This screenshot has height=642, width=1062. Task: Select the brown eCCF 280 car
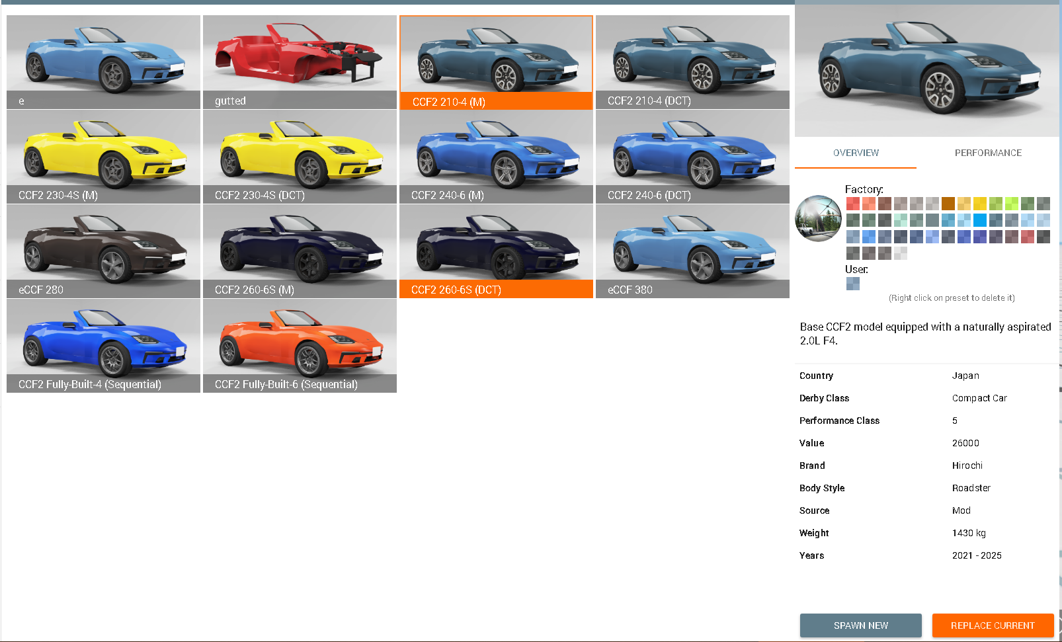[x=103, y=251]
